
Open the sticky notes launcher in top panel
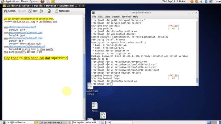click(x=53, y=1)
